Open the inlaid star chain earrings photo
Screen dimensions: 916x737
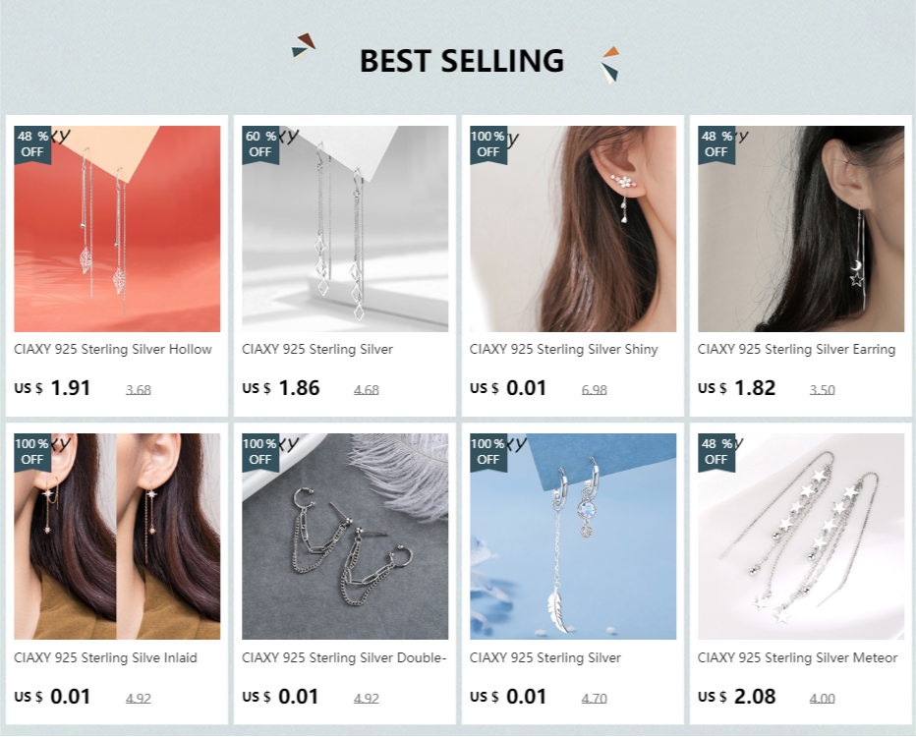[117, 537]
